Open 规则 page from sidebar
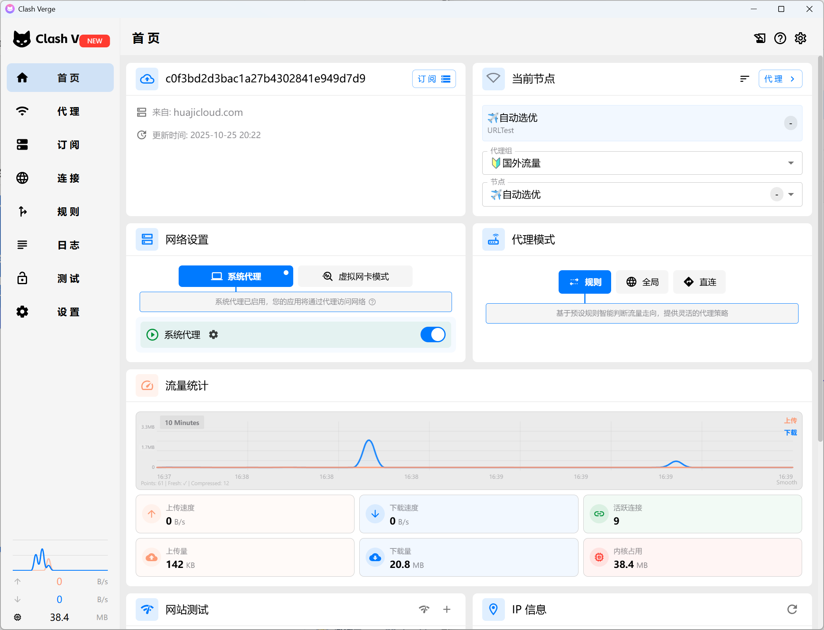 60,211
